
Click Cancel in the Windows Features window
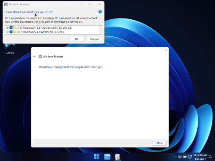click(94, 39)
